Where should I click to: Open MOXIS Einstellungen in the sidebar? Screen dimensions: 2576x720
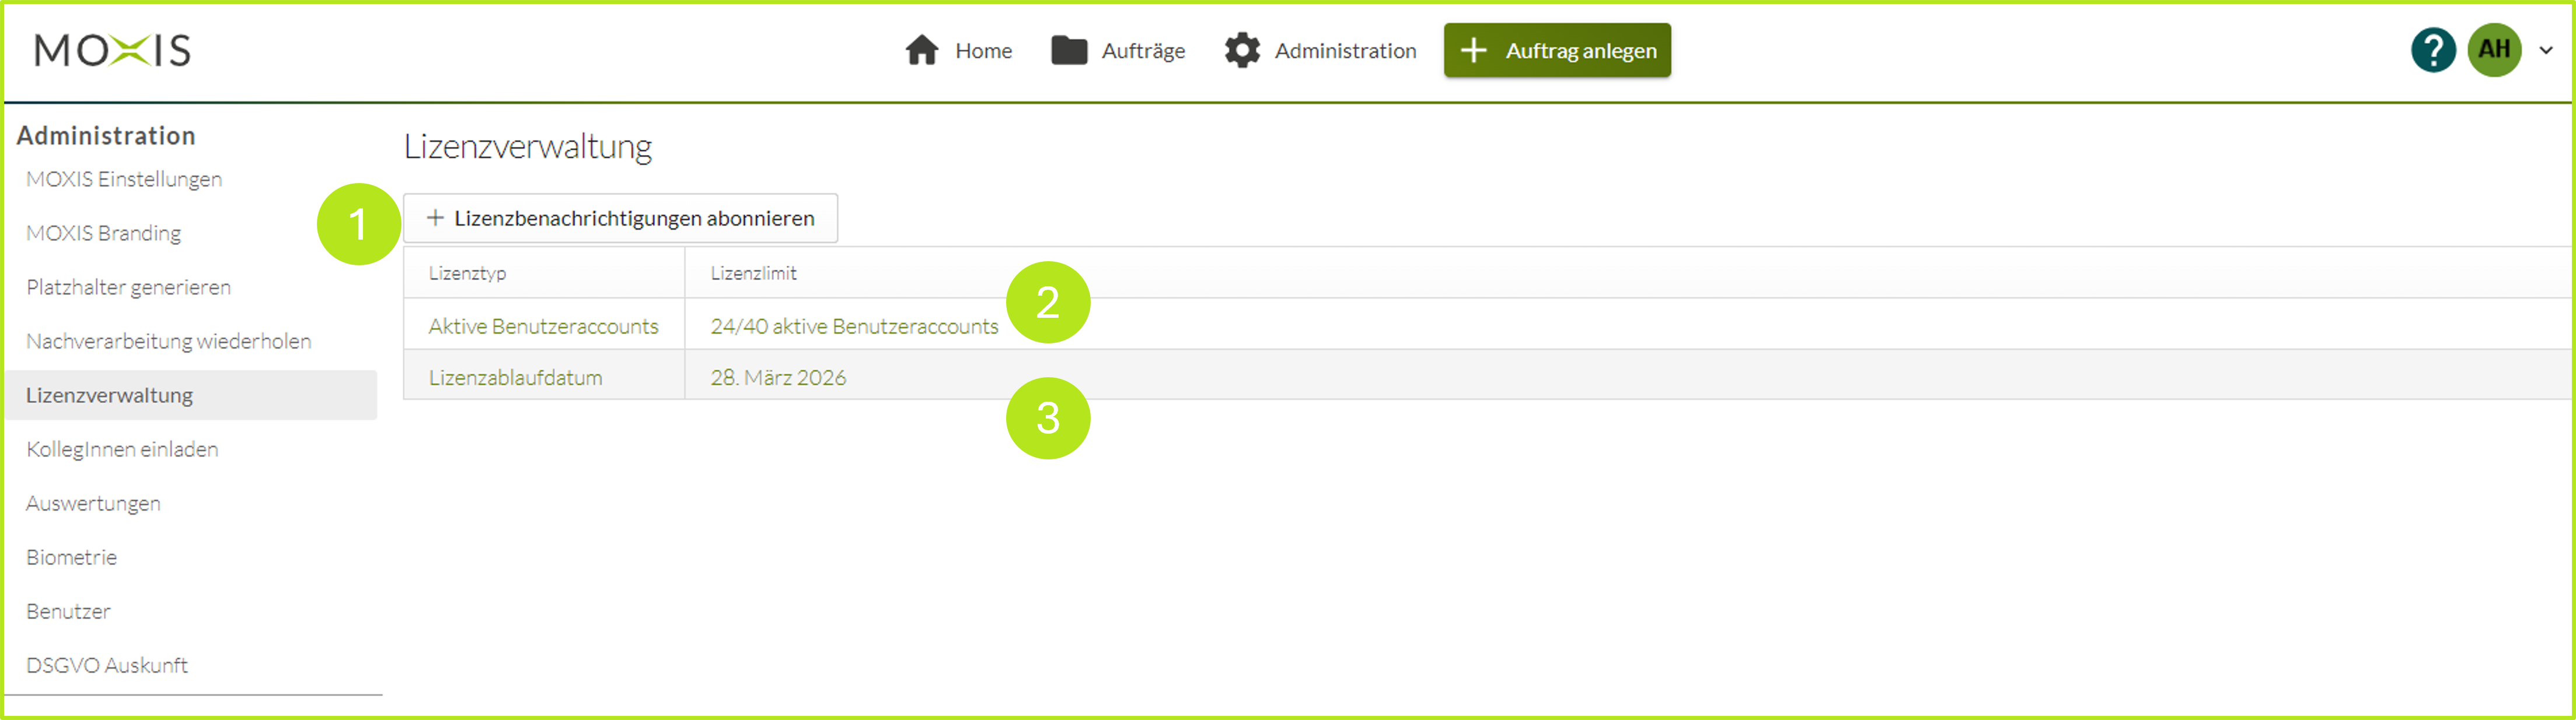click(124, 179)
